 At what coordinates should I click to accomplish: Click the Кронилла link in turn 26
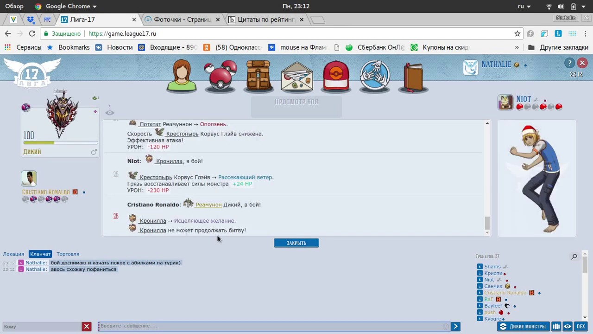[x=152, y=221]
